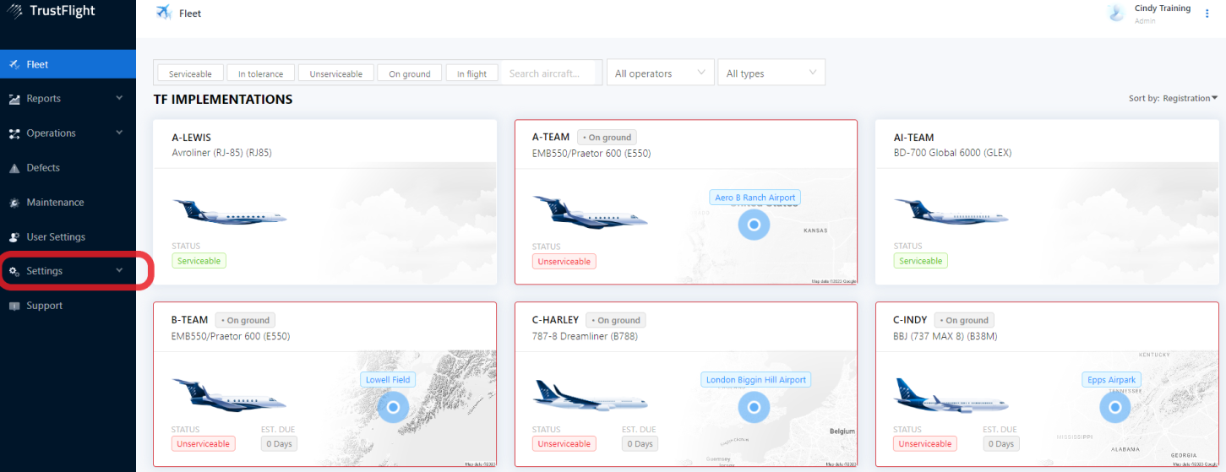
Task: Click the B-TEAM aircraft image
Action: click(230, 394)
